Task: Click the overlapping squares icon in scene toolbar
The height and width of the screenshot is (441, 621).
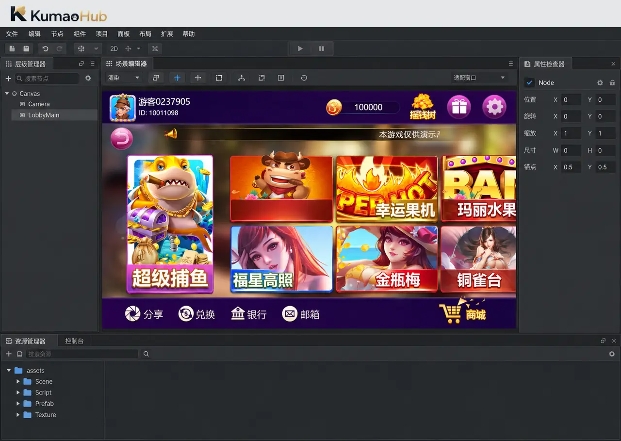Action: (x=261, y=78)
